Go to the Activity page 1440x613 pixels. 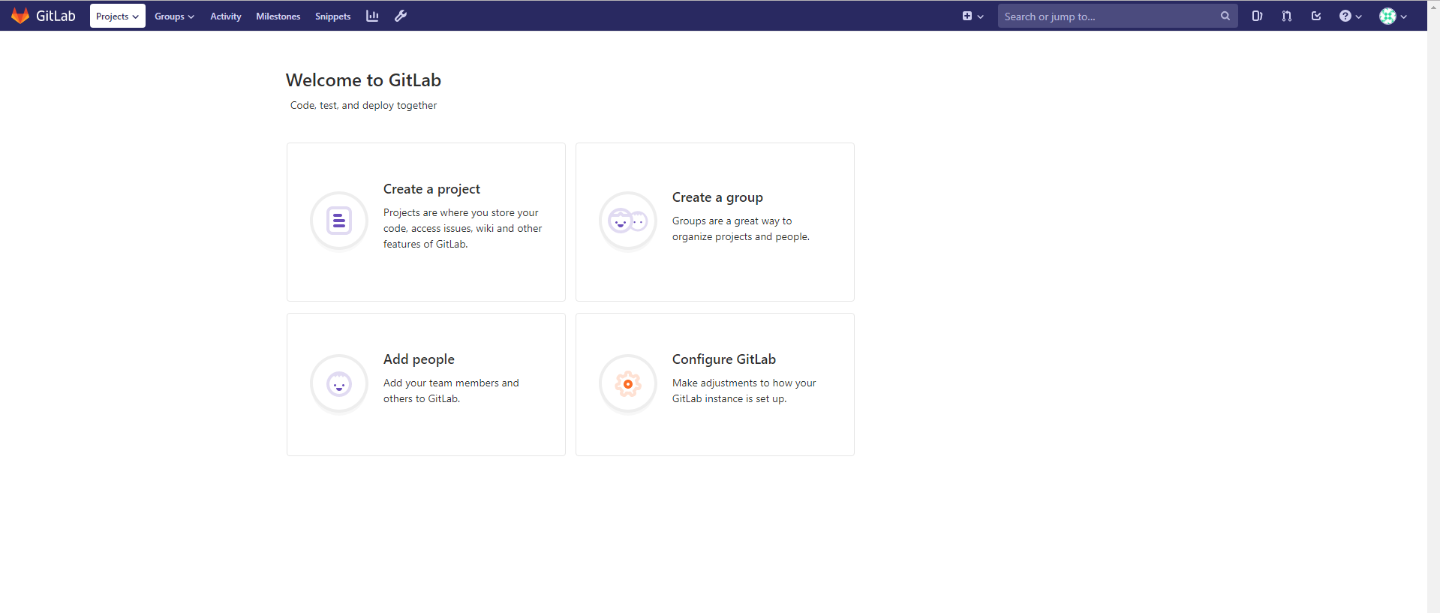point(225,16)
